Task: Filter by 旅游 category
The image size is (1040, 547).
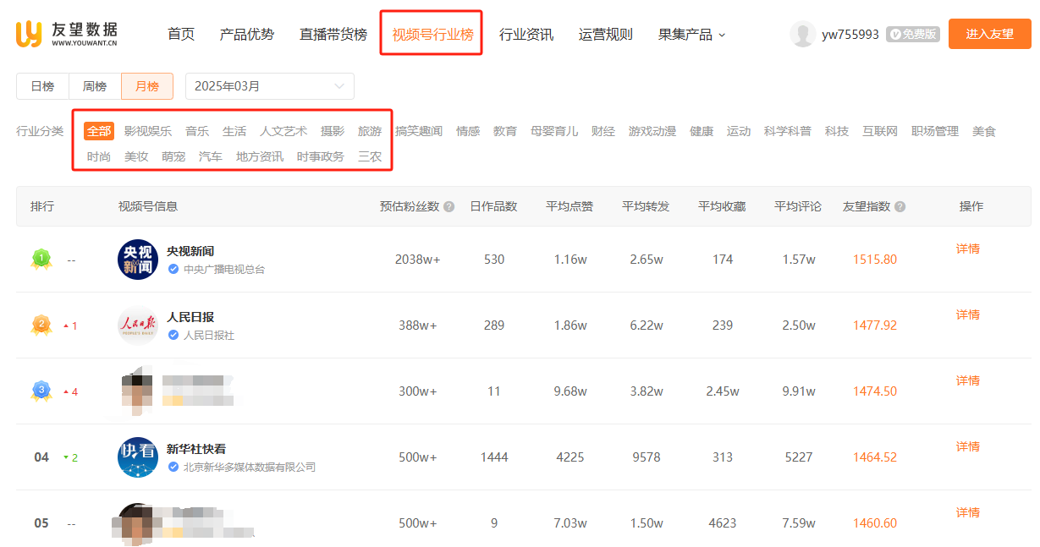Action: click(370, 131)
